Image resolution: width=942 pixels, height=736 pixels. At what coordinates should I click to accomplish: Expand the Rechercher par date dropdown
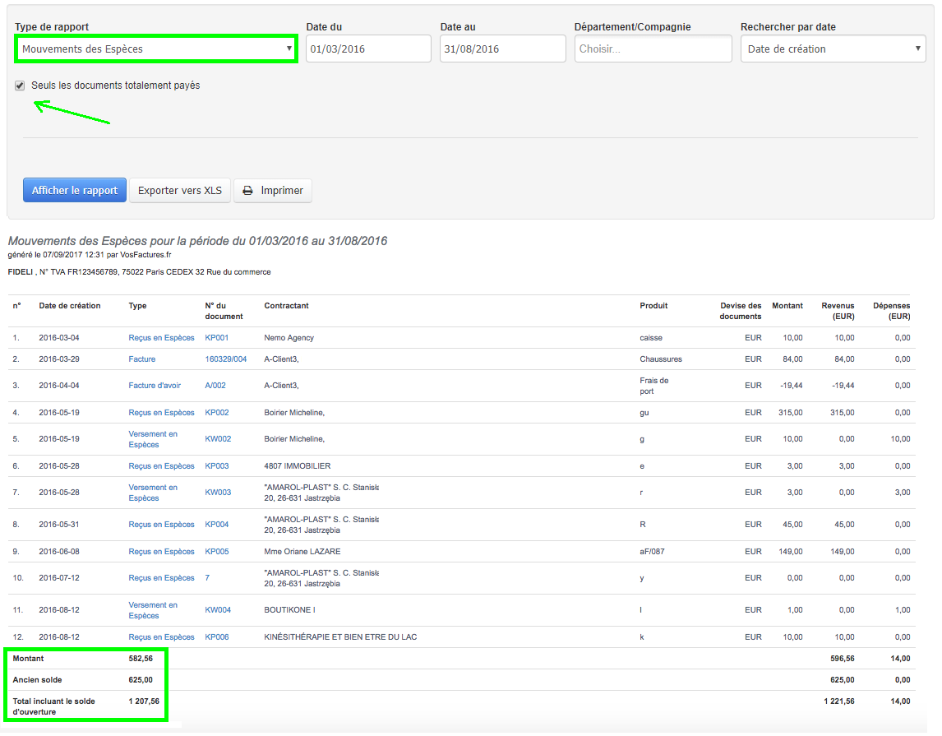coord(833,49)
